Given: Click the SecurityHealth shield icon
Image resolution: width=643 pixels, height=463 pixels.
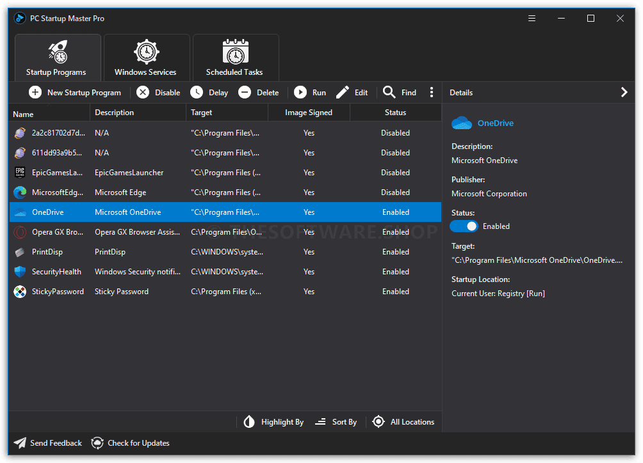Looking at the screenshot, I should click(20, 272).
